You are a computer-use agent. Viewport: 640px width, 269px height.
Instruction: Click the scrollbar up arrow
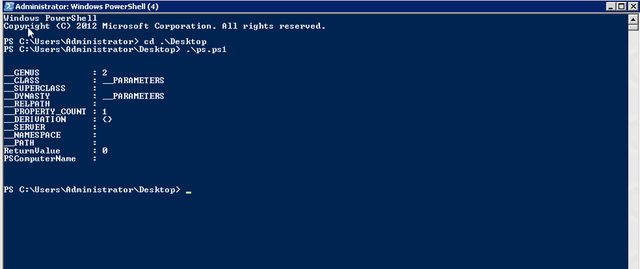634,18
